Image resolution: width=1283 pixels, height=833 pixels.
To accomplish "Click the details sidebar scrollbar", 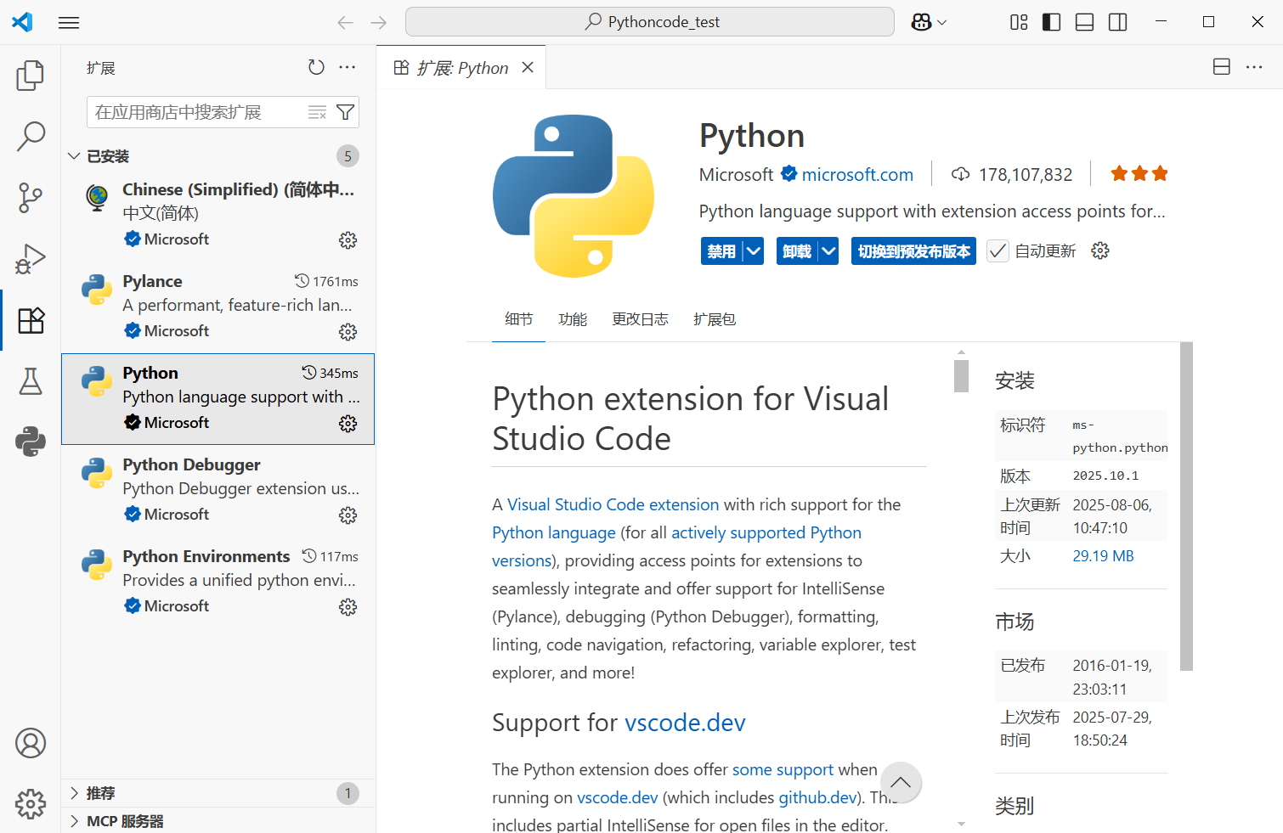I will point(1186,506).
